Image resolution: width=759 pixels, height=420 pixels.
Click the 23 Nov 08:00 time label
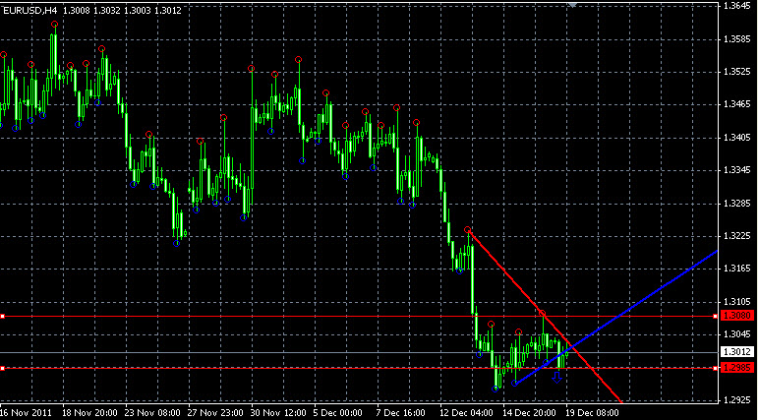(x=153, y=413)
